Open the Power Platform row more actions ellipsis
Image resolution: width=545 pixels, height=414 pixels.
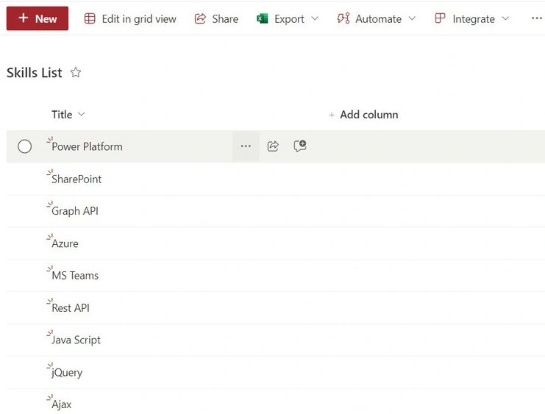[246, 146]
